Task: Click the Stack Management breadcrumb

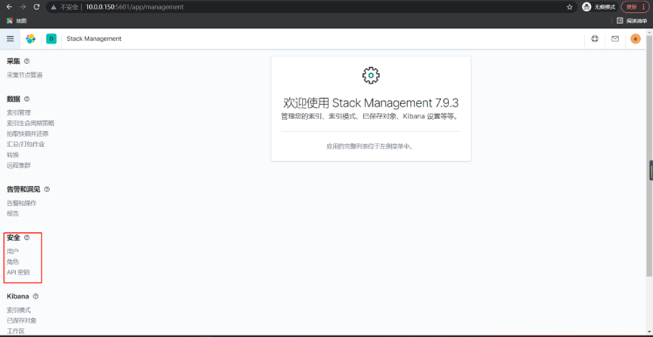Action: [x=94, y=38]
